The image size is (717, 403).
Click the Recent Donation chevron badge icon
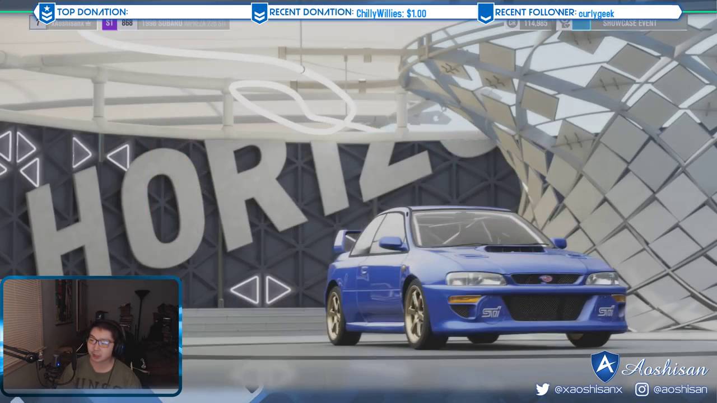[x=259, y=12]
